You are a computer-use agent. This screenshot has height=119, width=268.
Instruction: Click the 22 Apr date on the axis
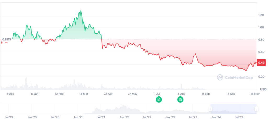point(108,93)
